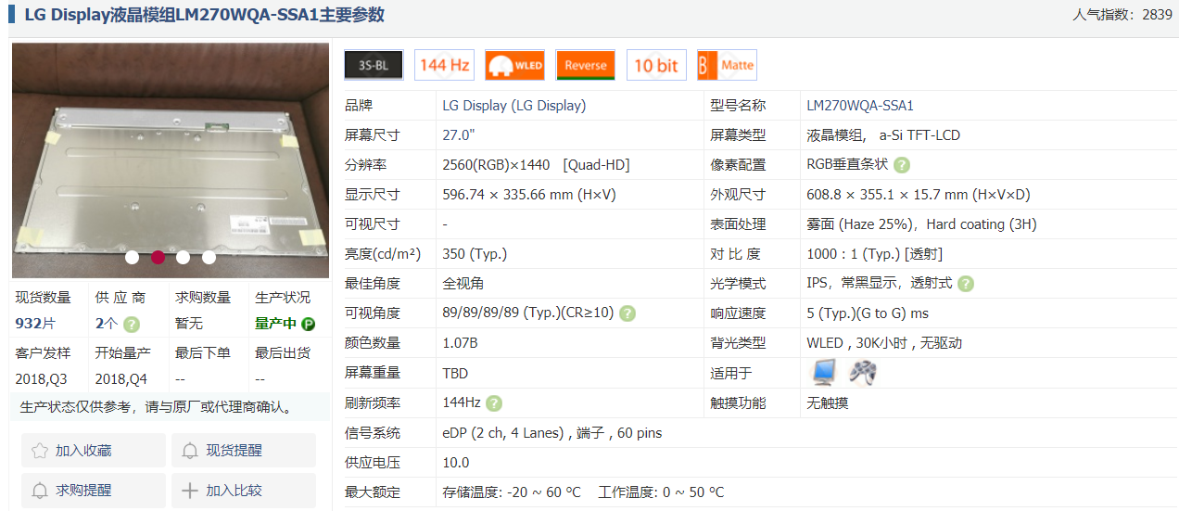Open the LG Display (LG Display) brand link

(514, 106)
